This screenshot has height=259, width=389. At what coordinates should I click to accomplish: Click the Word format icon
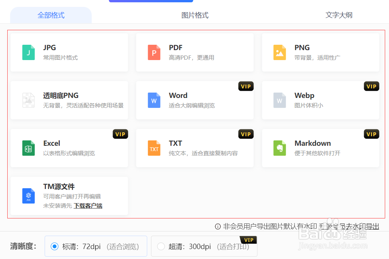154,100
